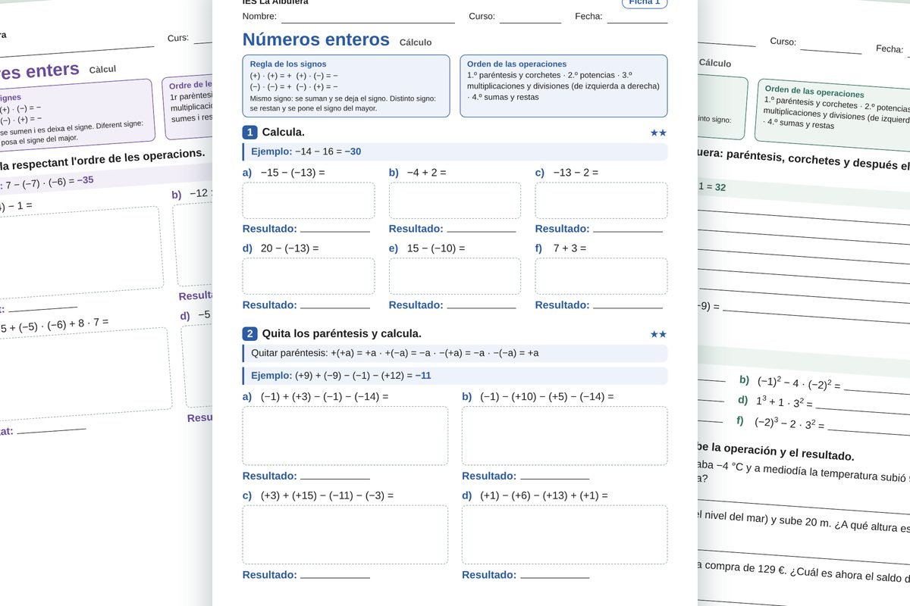Click Resultado line below (−1) − (+10) − (+5) − (−14) box
Viewport: 910px width, 606px height.
tap(554, 479)
